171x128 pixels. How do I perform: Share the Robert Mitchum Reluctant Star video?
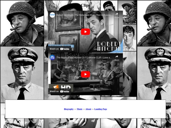click(x=117, y=15)
